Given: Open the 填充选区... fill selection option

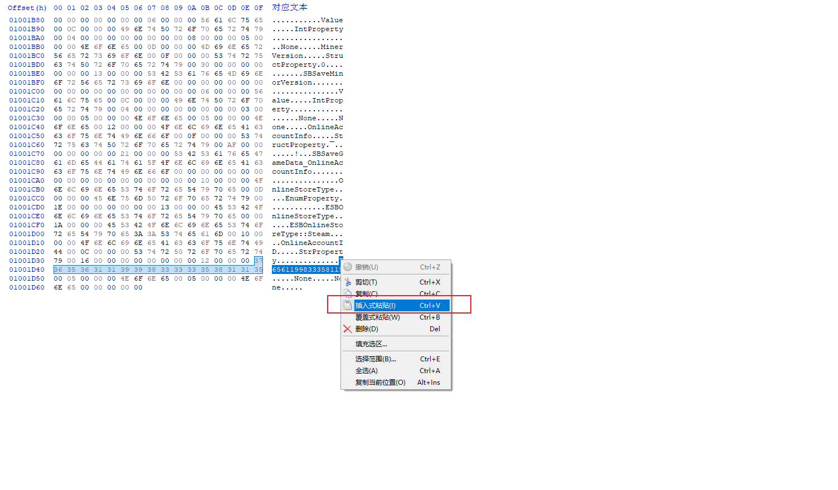Looking at the screenshot, I should click(x=371, y=344).
